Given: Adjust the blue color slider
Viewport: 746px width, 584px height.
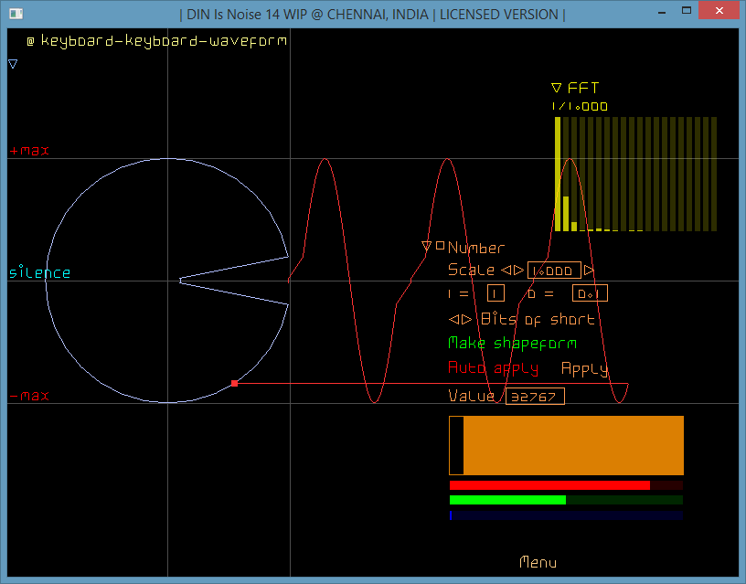Looking at the screenshot, I should 566,515.
